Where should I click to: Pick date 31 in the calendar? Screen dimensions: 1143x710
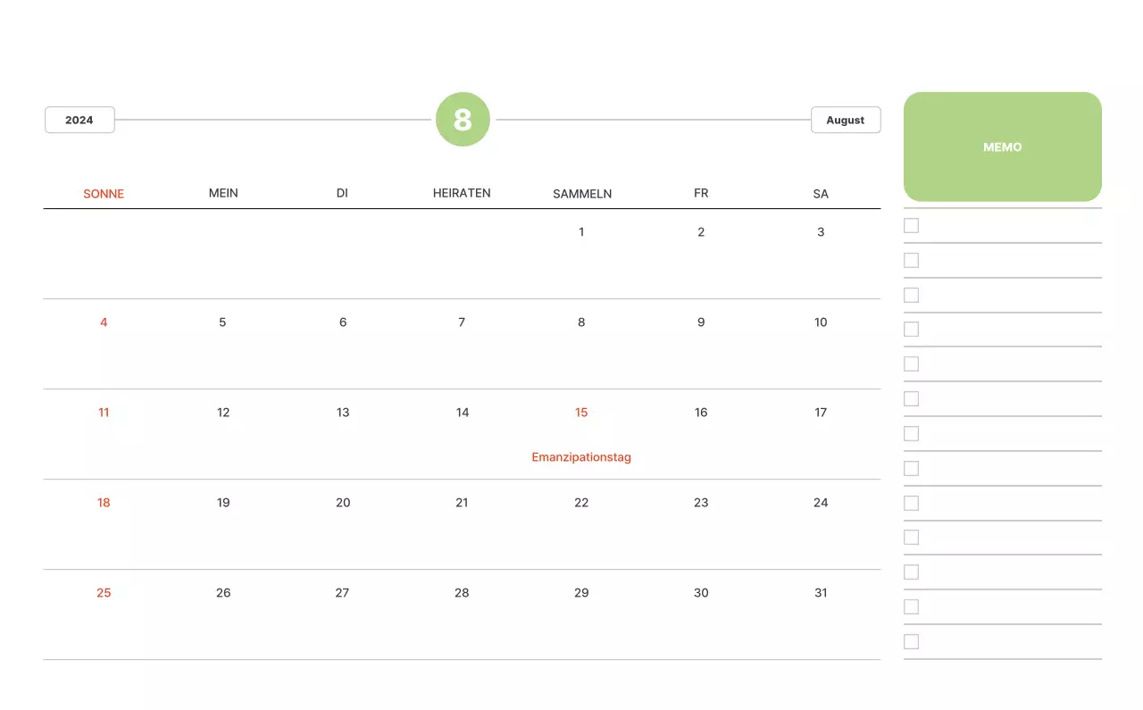(821, 593)
